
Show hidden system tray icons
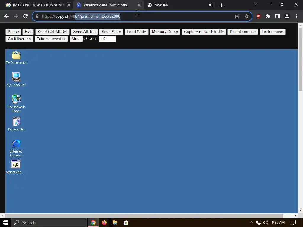pos(251,223)
